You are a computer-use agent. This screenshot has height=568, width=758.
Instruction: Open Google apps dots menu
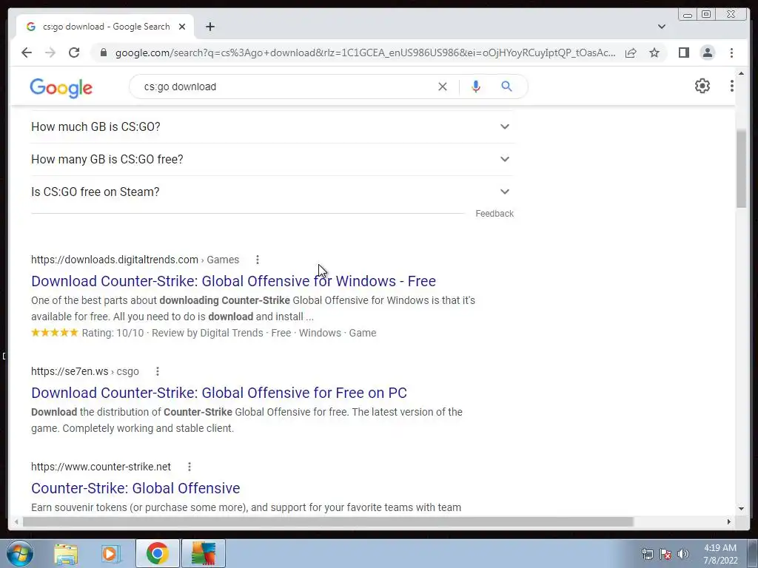pyautogui.click(x=731, y=86)
